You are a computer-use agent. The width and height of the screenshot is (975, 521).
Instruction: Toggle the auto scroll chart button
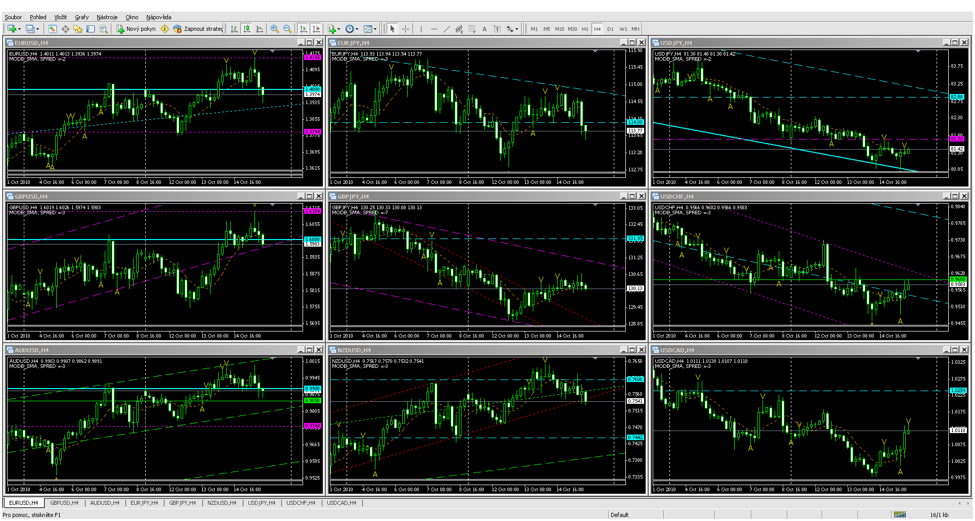pyautogui.click(x=303, y=29)
